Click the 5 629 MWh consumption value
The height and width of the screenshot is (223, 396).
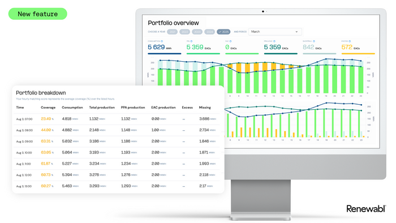[160, 47]
